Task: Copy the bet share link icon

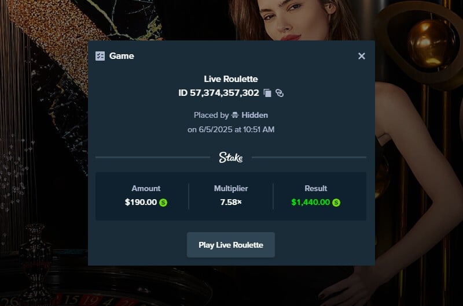Action: [280, 93]
